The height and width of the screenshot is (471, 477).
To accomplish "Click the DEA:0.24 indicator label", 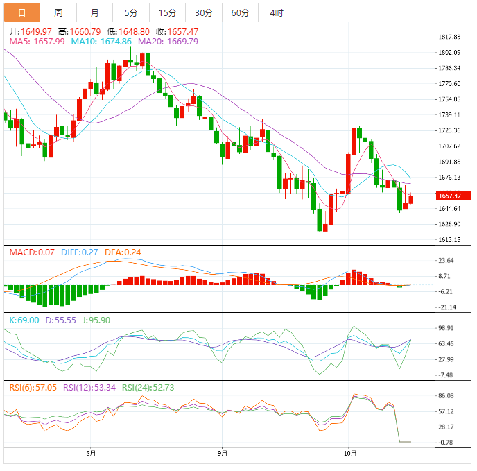I will (x=123, y=252).
